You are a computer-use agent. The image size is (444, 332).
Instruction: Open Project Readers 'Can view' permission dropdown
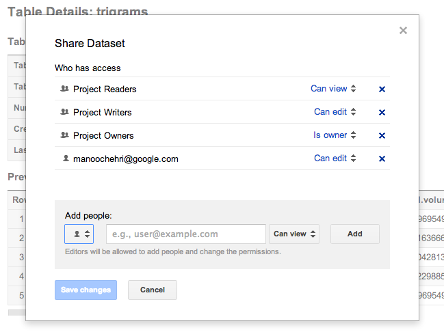(x=333, y=89)
